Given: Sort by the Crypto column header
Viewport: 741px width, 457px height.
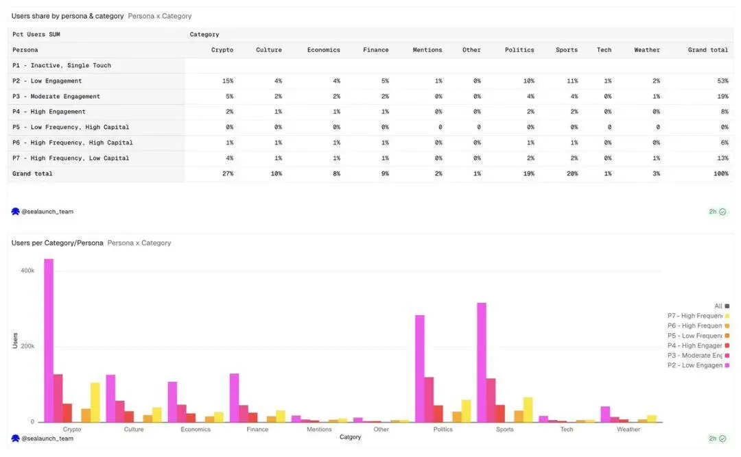Looking at the screenshot, I should pos(222,50).
